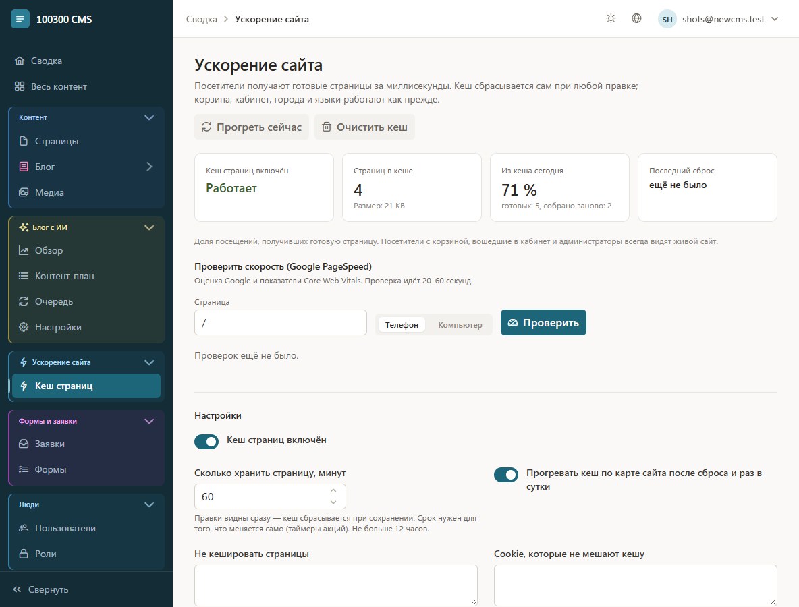The width and height of the screenshot is (799, 607).
Task: Open the user account dropdown arrow
Action: pos(775,19)
